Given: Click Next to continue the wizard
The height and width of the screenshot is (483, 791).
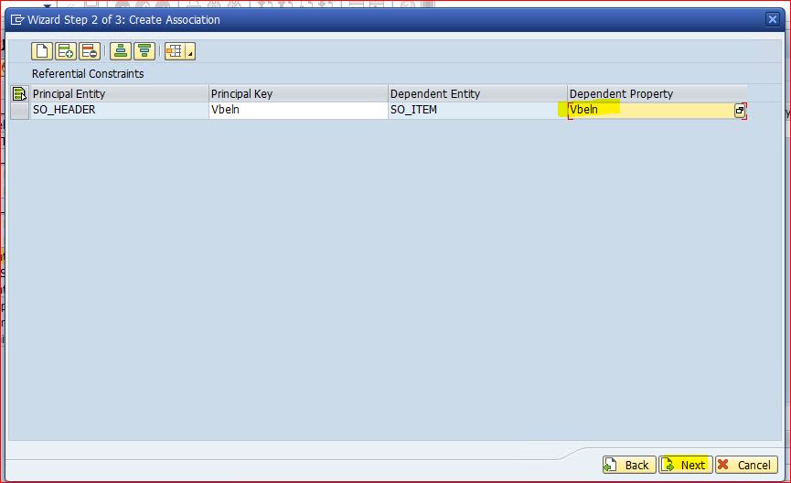Looking at the screenshot, I should pos(686,465).
